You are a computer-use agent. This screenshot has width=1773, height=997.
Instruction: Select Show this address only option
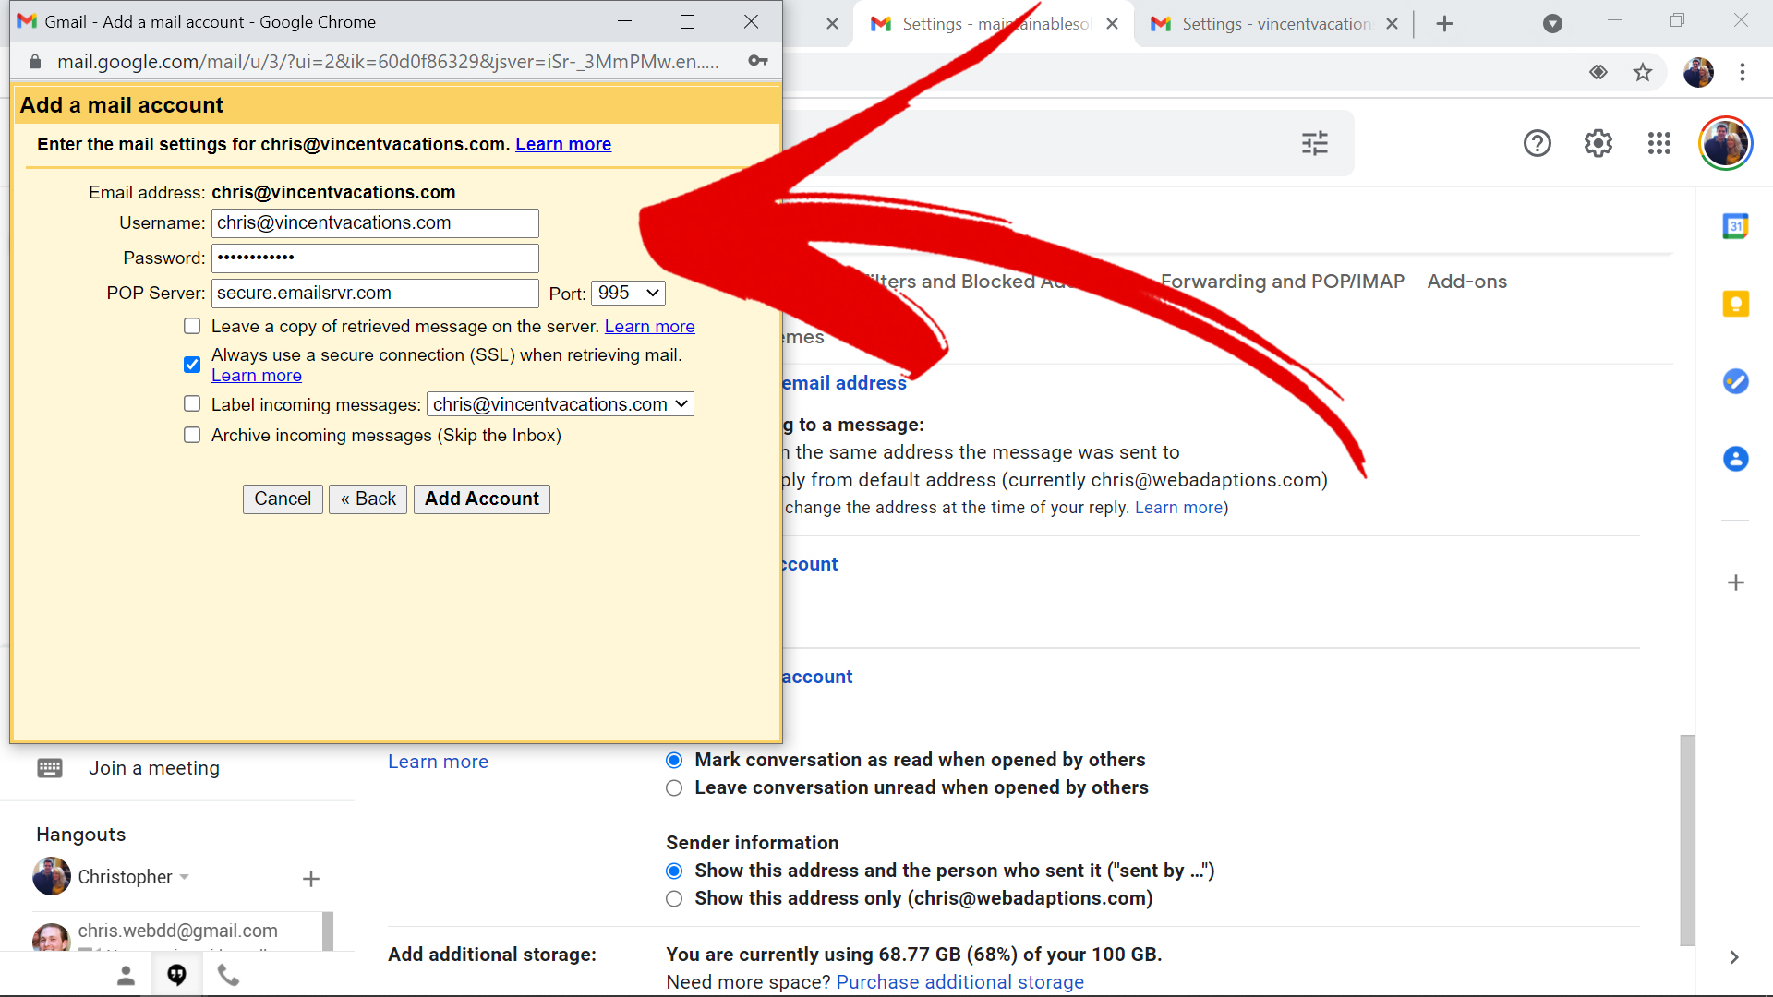coord(674,898)
